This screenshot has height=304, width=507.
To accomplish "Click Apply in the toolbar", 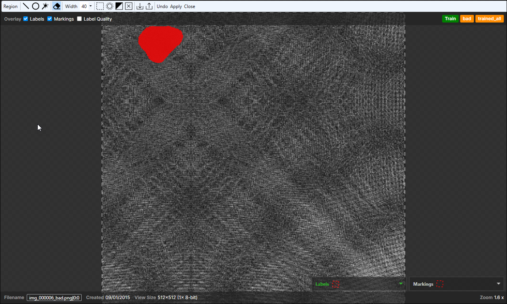I will click(x=176, y=6).
